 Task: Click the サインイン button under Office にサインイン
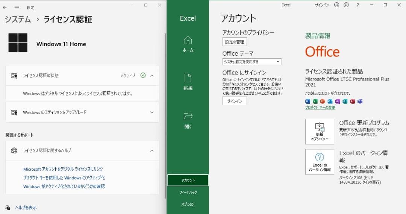point(235,101)
